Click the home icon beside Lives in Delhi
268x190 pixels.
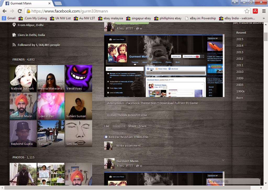click(x=14, y=35)
